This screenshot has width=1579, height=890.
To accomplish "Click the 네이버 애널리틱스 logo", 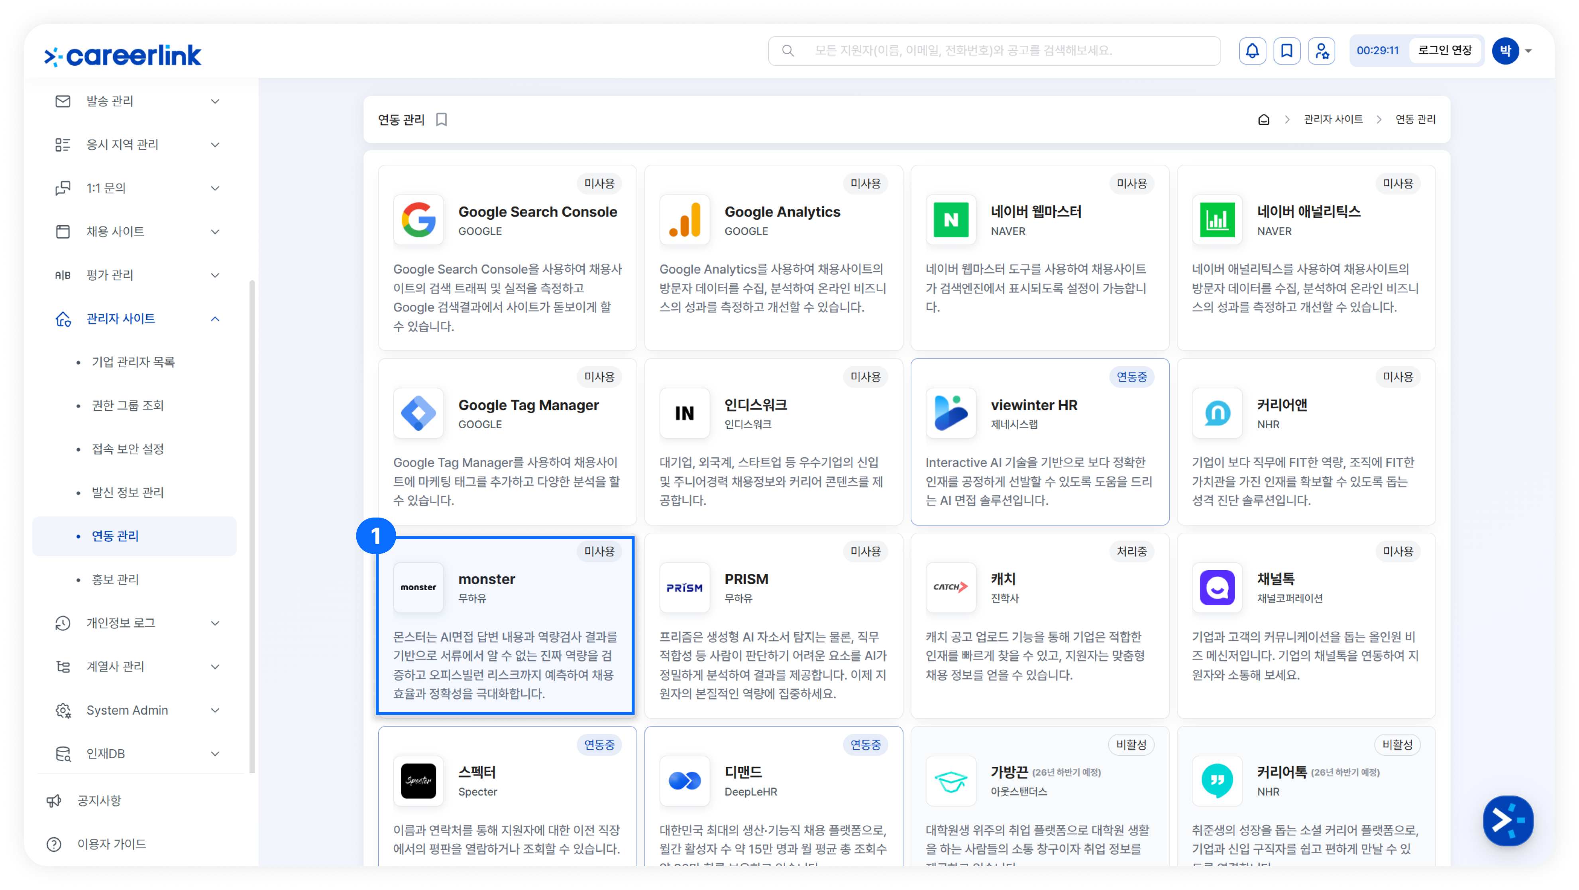I will pyautogui.click(x=1217, y=220).
